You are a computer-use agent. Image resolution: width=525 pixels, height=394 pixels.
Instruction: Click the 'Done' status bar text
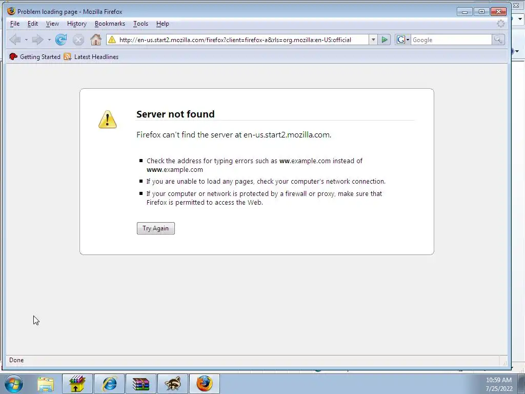click(x=16, y=360)
